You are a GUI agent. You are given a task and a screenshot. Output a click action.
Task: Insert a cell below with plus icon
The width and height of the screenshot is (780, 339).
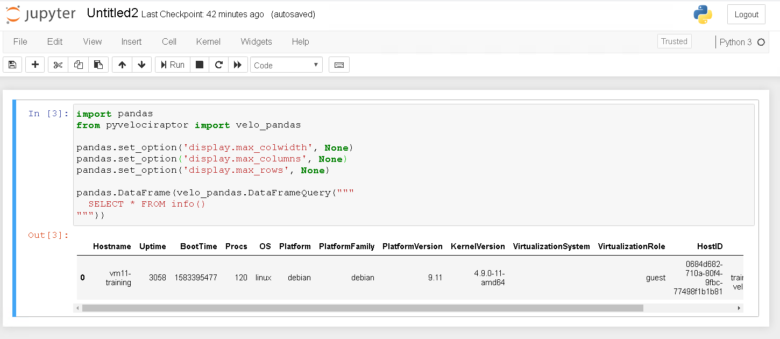(x=35, y=65)
